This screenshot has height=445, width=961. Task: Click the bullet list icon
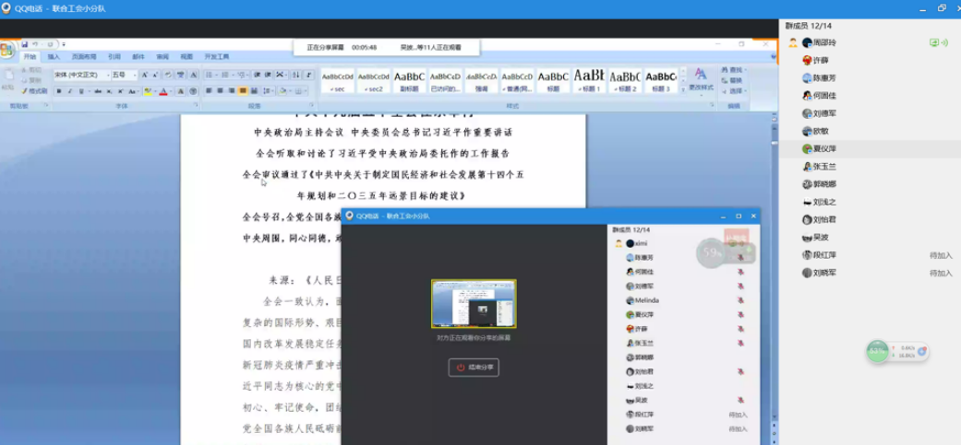point(210,75)
